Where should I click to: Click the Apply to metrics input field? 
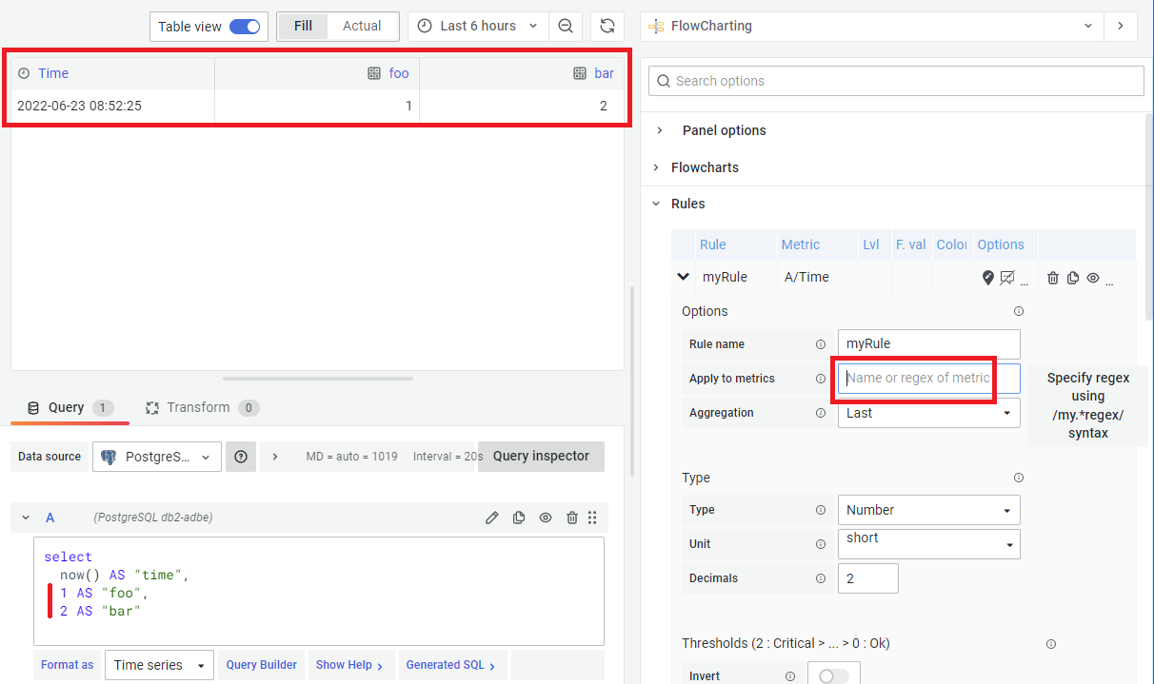(928, 378)
